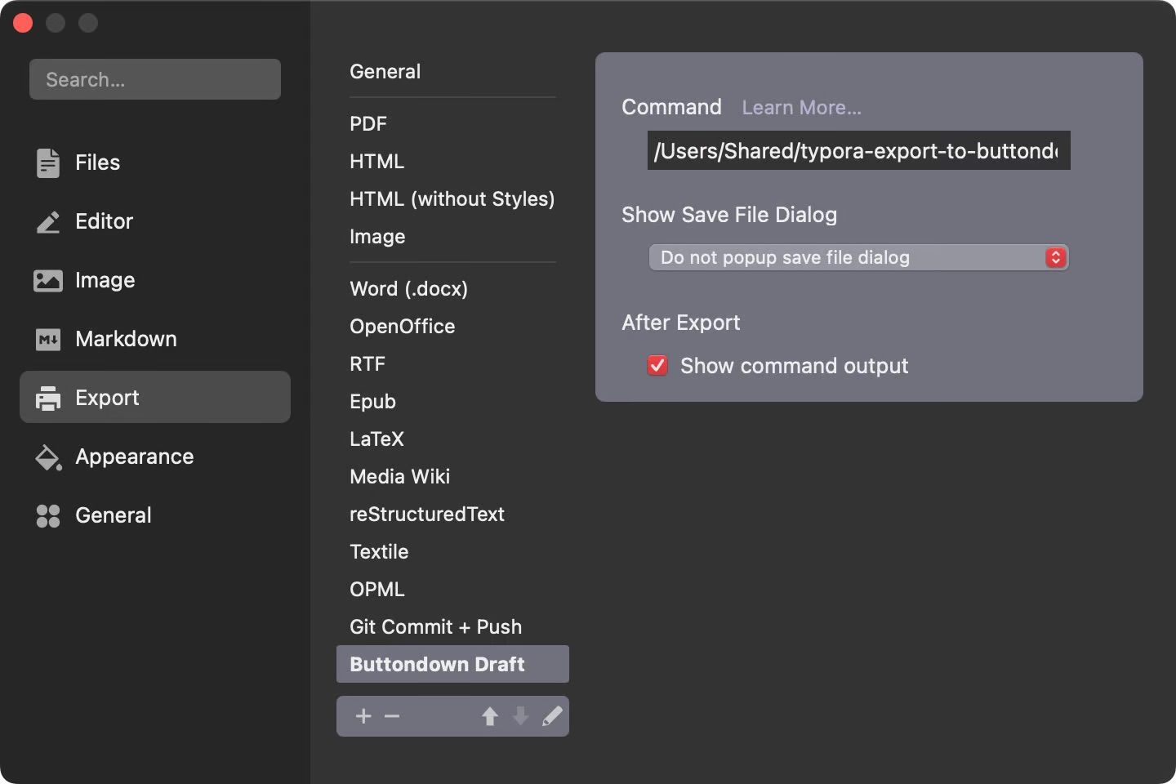This screenshot has width=1176, height=784.
Task: Select the Export printer icon
Action: coord(49,399)
